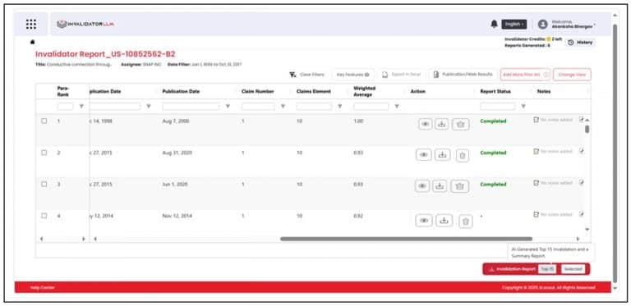This screenshot has height=306, width=631.
Task: Click the InvalidatorLLM logo
Action: tap(85, 24)
